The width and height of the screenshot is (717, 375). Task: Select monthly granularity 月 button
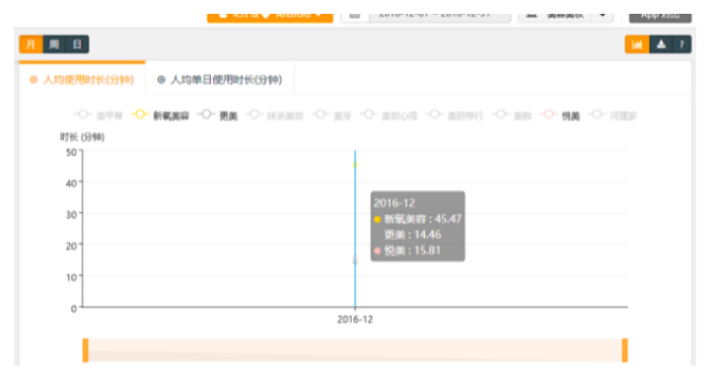point(31,44)
